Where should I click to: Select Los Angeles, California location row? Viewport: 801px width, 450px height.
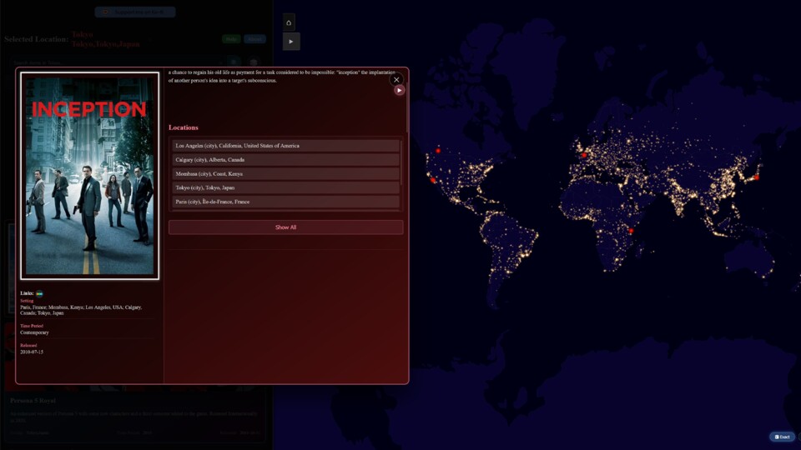[285, 146]
